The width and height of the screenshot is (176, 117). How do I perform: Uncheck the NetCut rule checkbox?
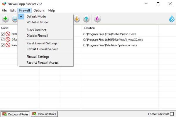click(3, 34)
